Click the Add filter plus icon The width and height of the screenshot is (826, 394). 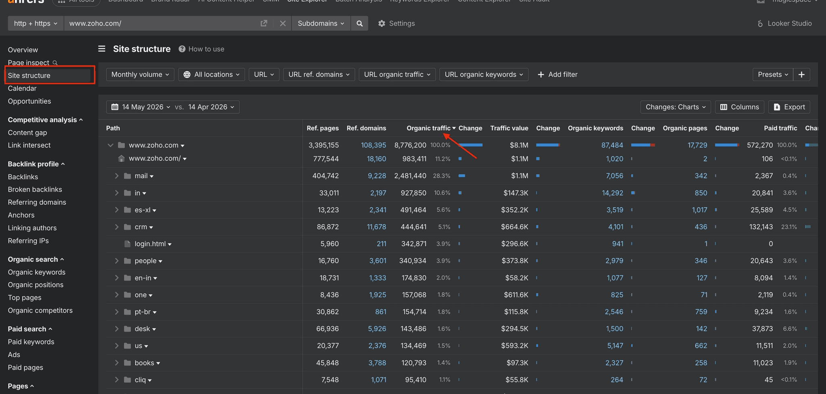pyautogui.click(x=541, y=75)
